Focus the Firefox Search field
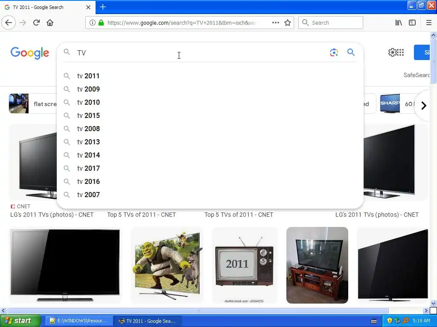Image resolution: width=437 pixels, height=327 pixels. point(331,23)
